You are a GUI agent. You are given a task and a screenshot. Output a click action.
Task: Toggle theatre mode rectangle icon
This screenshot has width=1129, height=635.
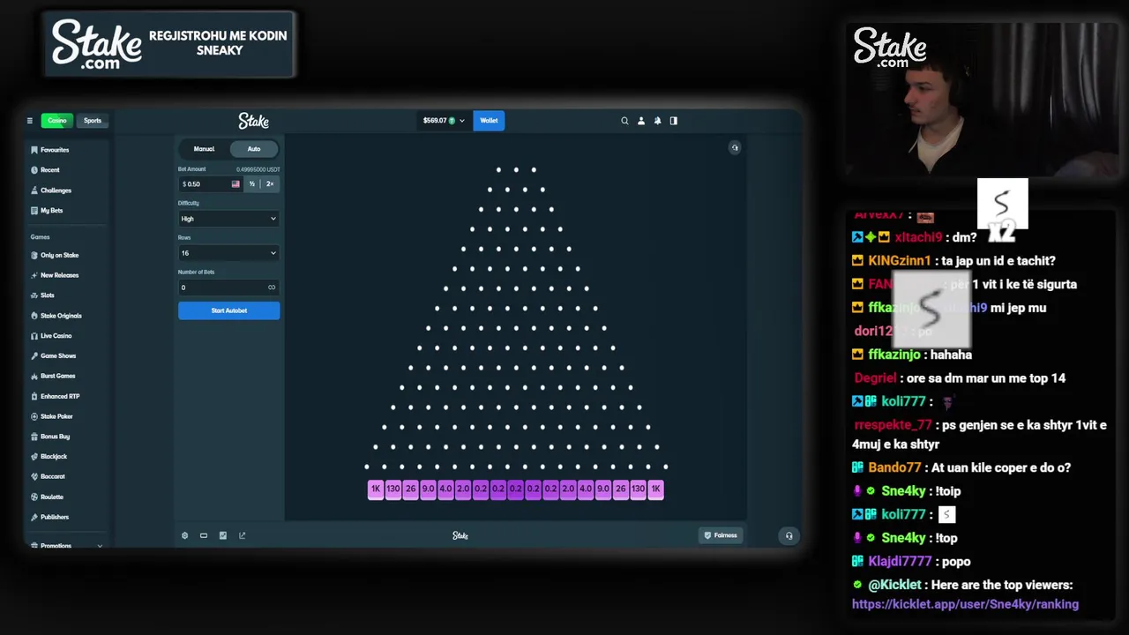(x=204, y=535)
